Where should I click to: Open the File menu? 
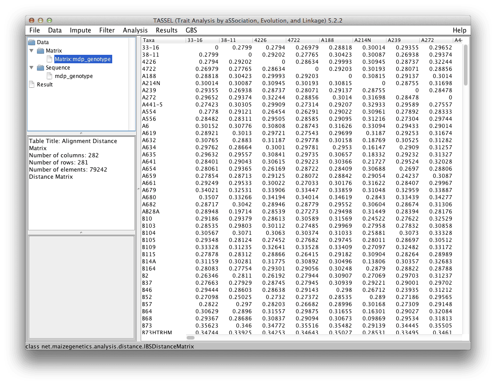[x=34, y=30]
